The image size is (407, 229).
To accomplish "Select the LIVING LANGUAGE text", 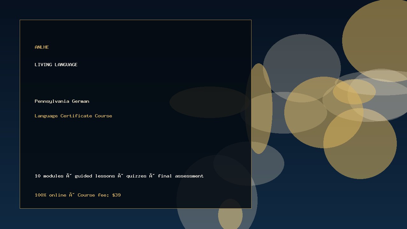I will (56, 65).
